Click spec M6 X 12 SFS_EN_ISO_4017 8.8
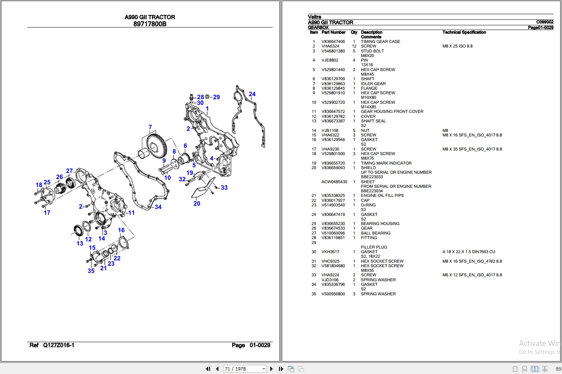Screen dimensions: 562x374 (472, 275)
